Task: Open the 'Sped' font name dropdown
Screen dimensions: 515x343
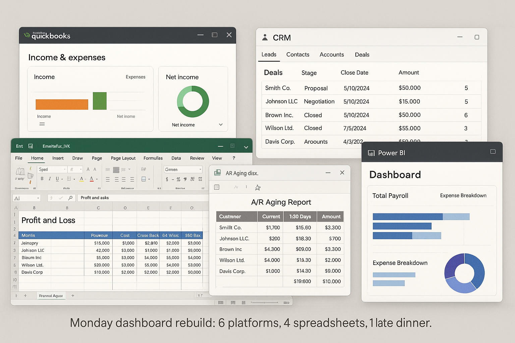Action: point(52,169)
